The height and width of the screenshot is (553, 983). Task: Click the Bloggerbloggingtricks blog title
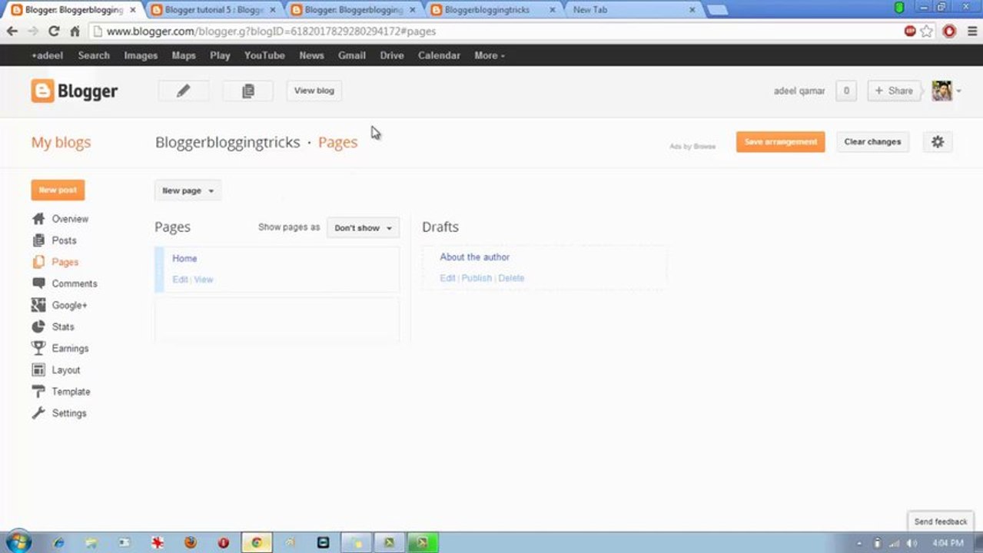click(x=227, y=142)
